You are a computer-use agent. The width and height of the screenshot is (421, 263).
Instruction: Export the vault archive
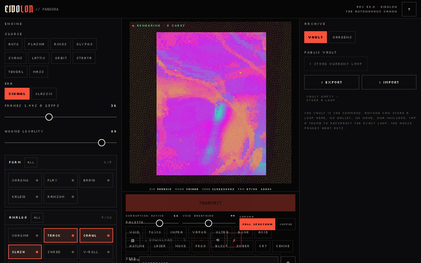tap(332, 82)
